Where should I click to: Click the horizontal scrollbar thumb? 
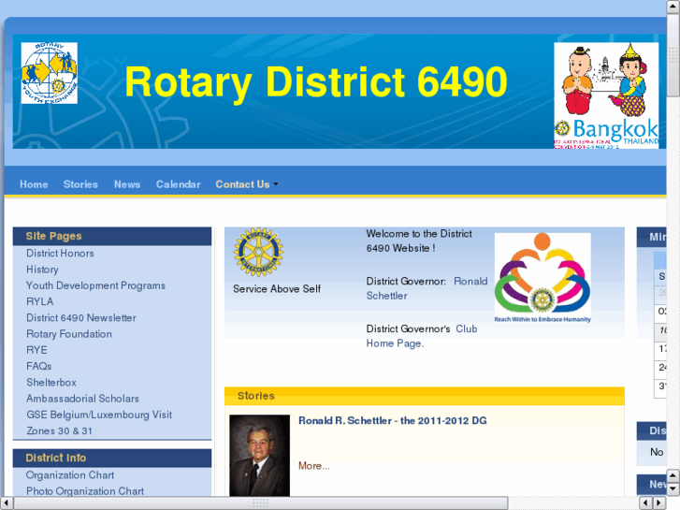pyautogui.click(x=260, y=503)
